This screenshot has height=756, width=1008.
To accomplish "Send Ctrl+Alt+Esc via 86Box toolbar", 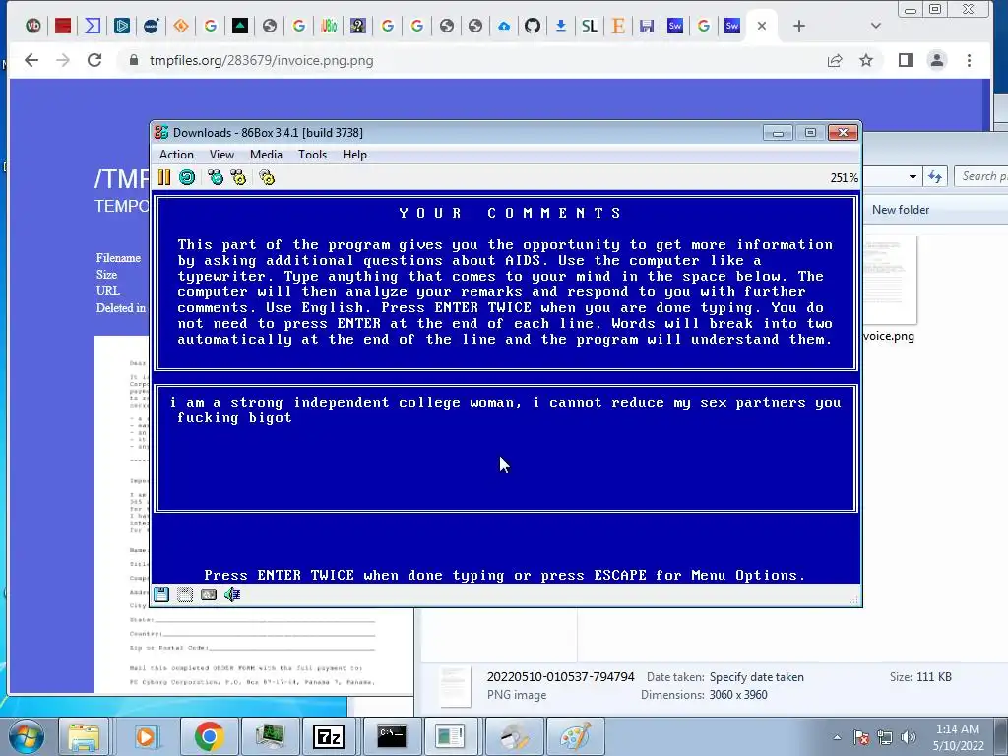I will tap(238, 177).
